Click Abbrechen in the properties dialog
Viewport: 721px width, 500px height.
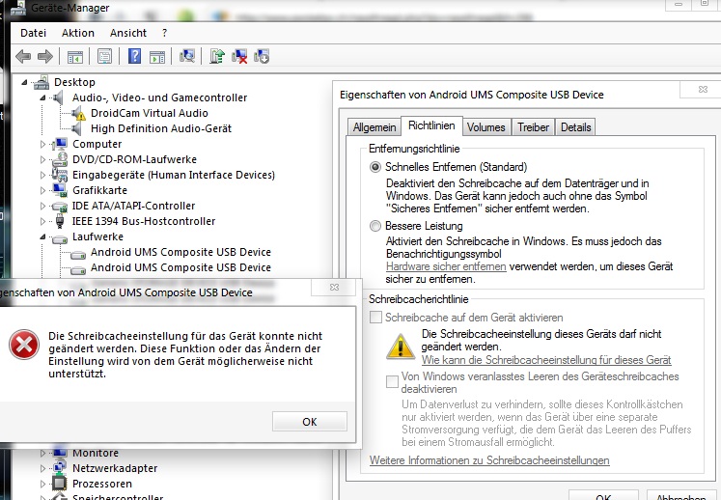tap(681, 496)
